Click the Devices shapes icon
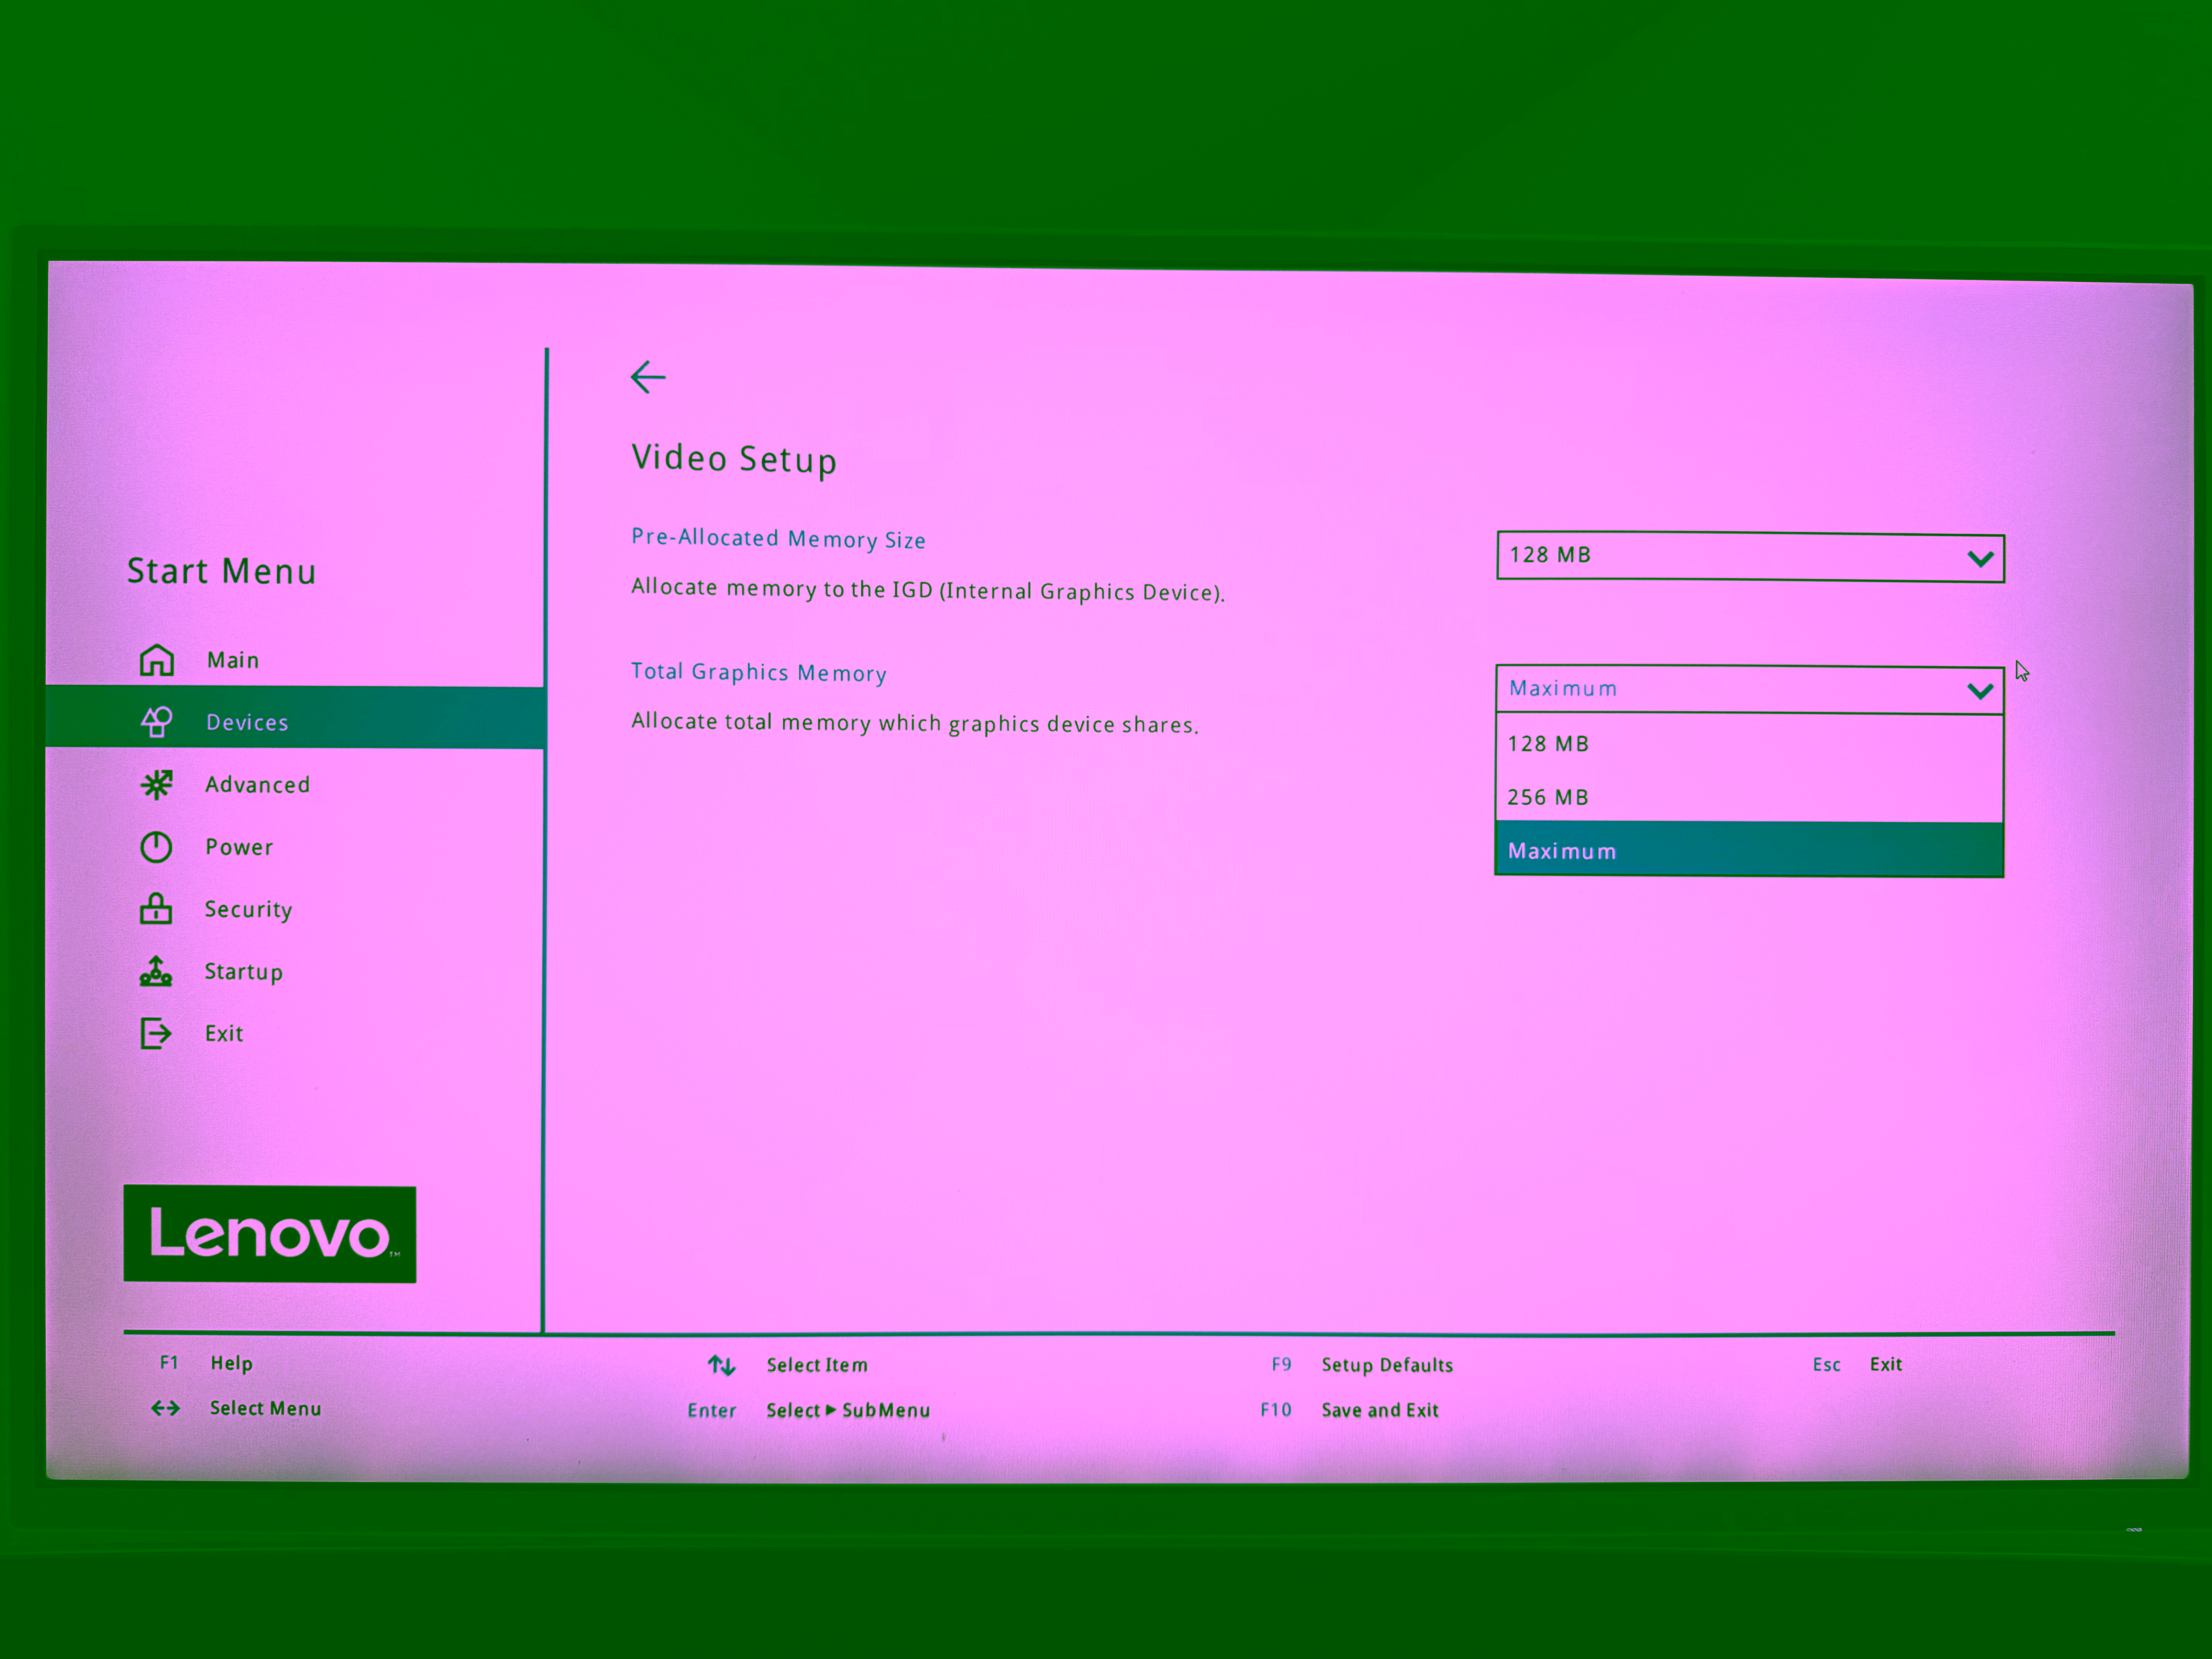Image resolution: width=2212 pixels, height=1659 pixels. [x=157, y=721]
